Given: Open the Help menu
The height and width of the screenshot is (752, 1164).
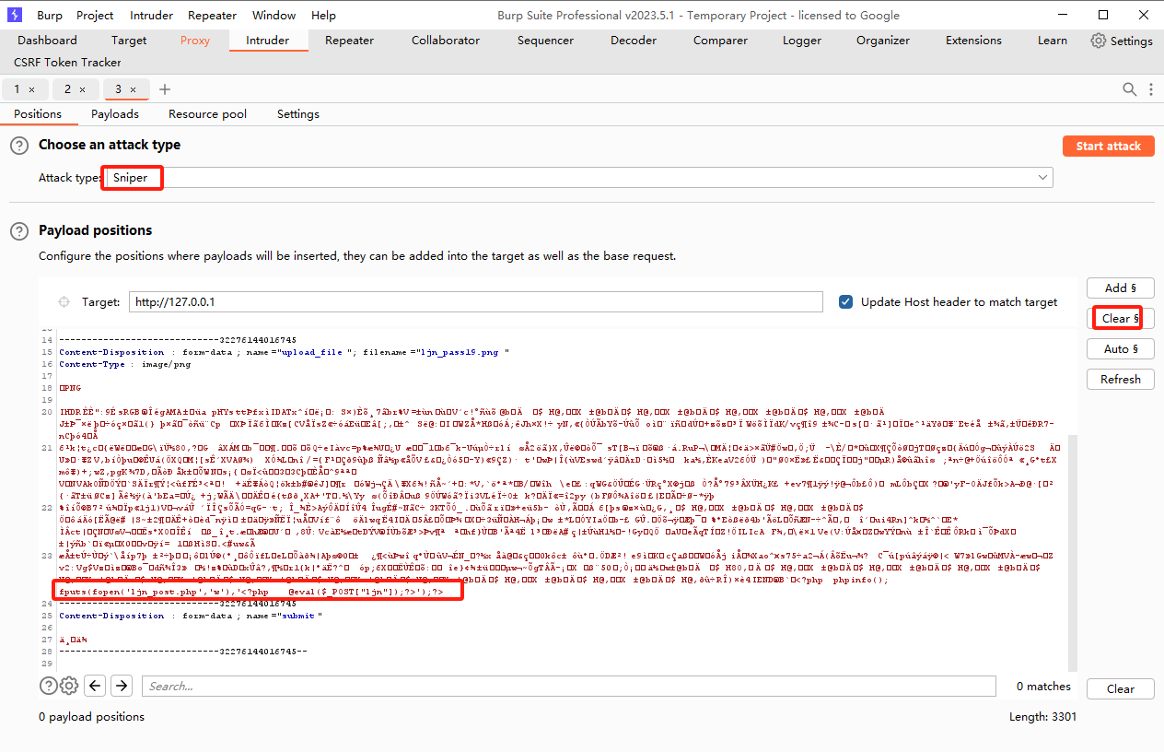Looking at the screenshot, I should (323, 15).
